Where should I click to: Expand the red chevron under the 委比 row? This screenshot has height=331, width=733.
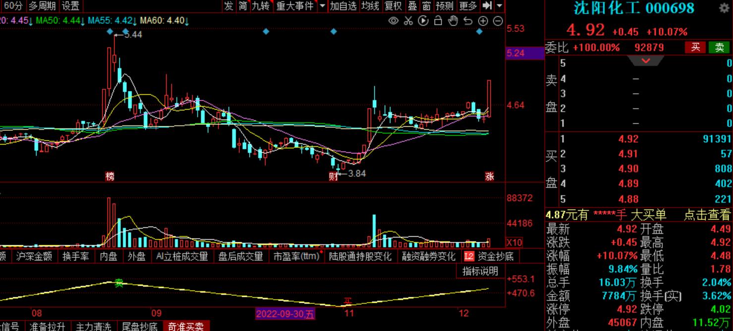646,60
